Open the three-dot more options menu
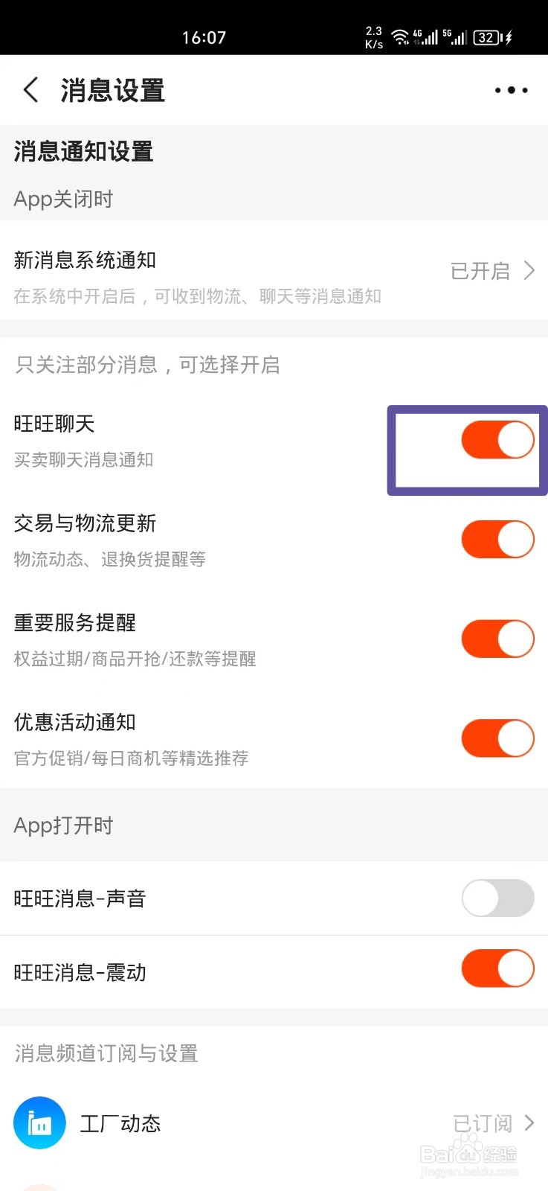Viewport: 548px width, 1191px height. tap(511, 90)
